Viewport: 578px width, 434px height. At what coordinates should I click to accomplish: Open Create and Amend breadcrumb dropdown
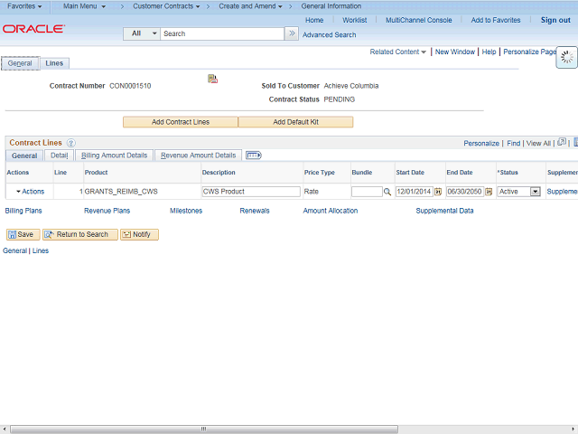click(251, 6)
